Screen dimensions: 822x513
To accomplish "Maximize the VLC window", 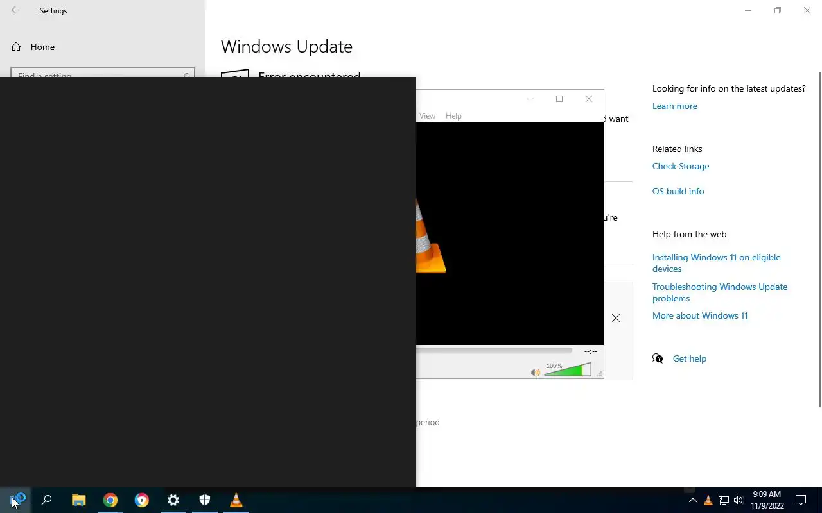I will pyautogui.click(x=559, y=99).
